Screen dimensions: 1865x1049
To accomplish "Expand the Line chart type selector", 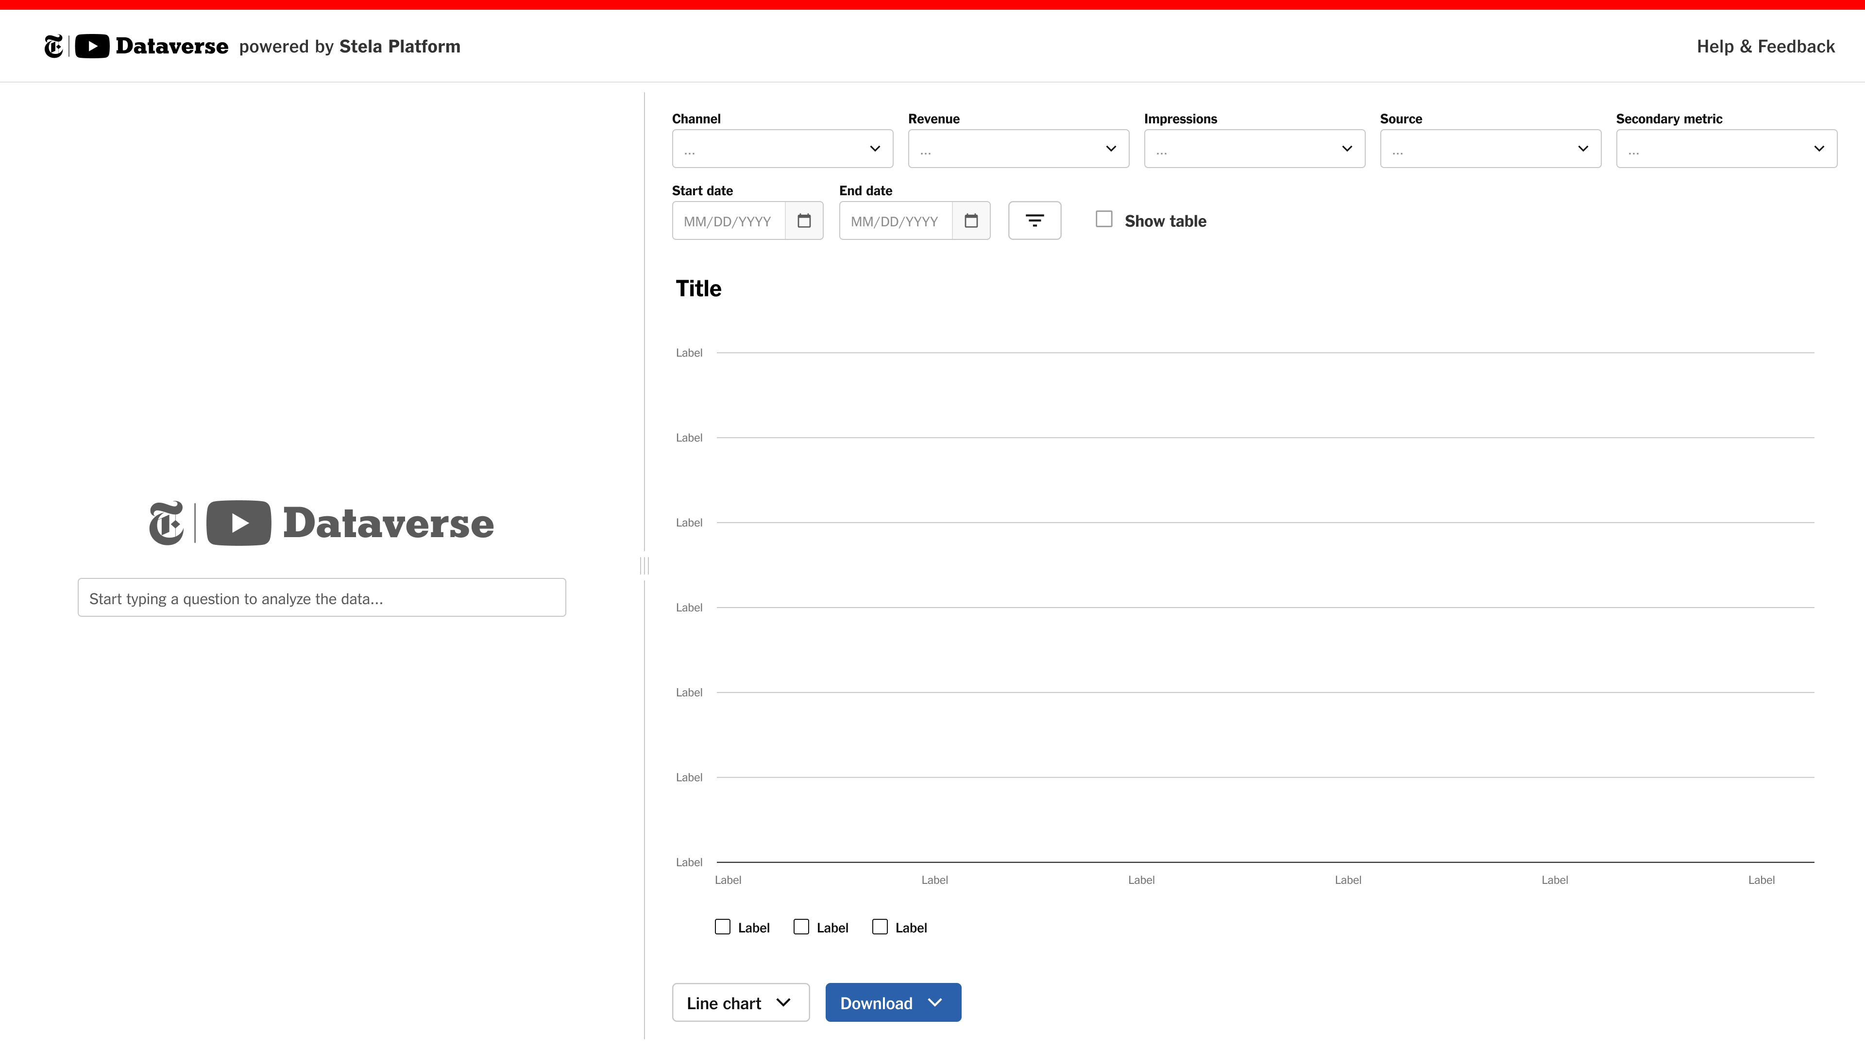I will [x=741, y=1003].
